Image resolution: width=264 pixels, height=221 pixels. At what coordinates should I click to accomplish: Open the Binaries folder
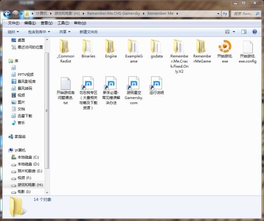pos(88,49)
